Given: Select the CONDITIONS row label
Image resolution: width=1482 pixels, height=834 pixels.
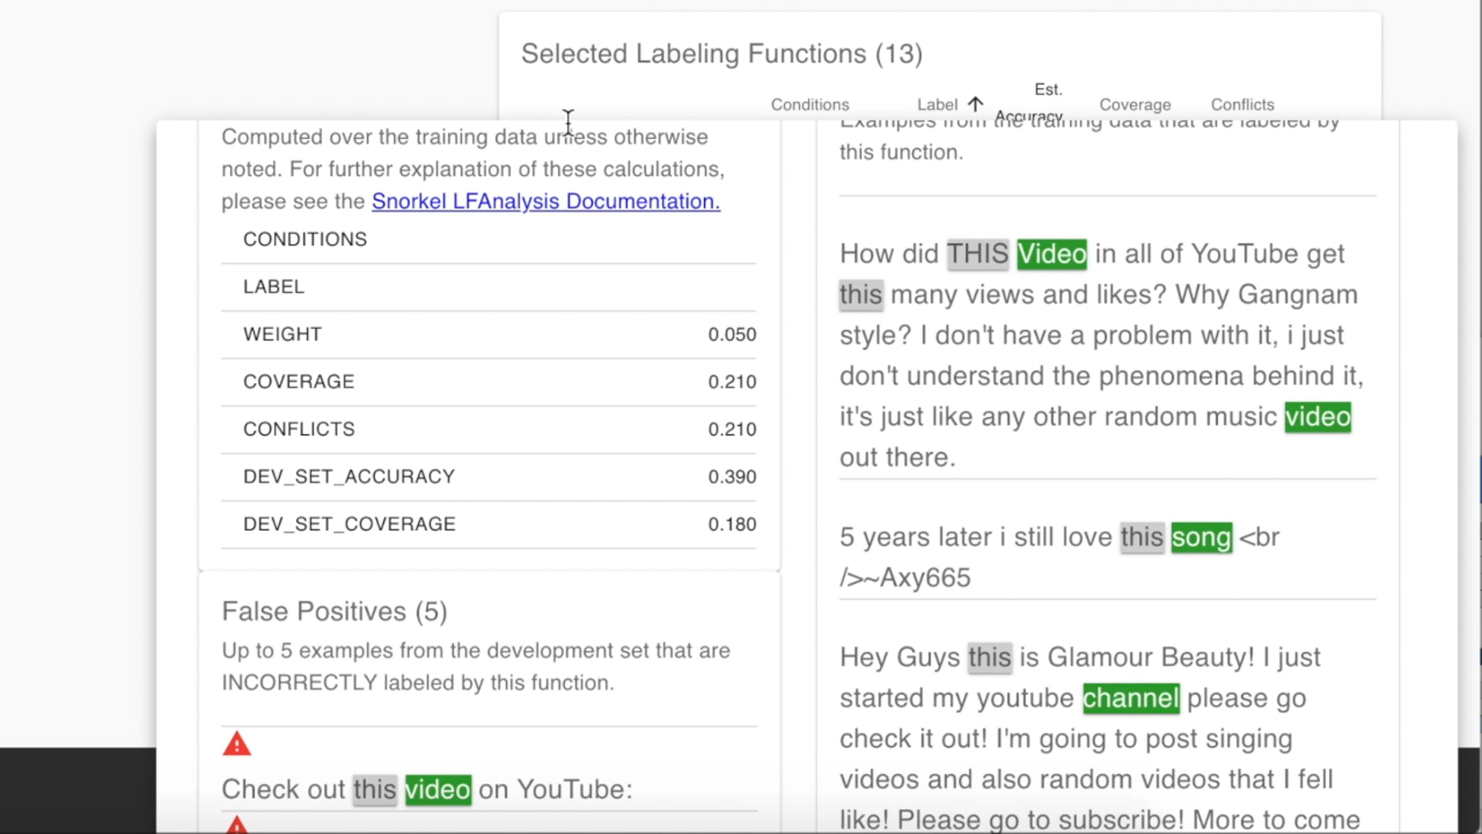Looking at the screenshot, I should tap(305, 239).
